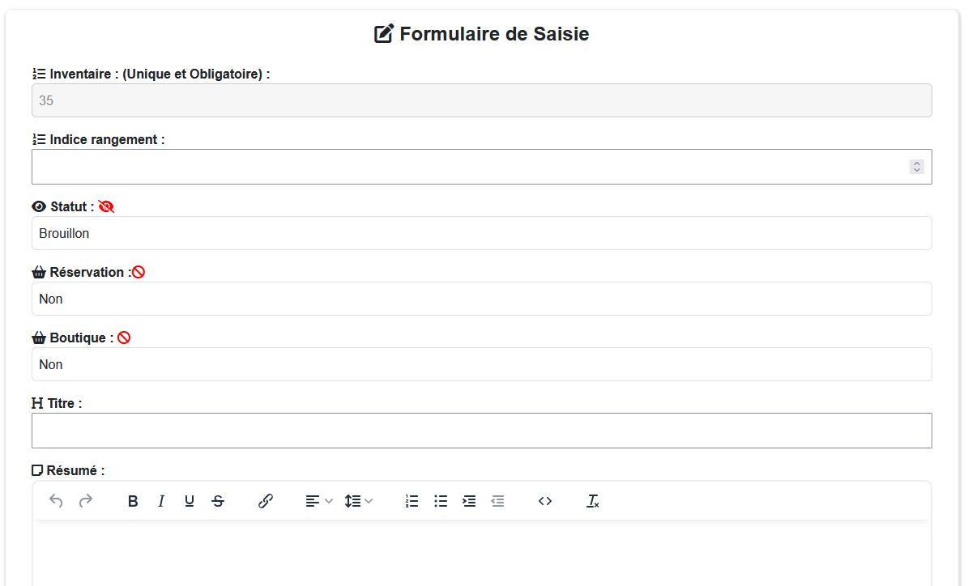Apply underline to the Résumé text
This screenshot has height=586, width=968.
(x=190, y=501)
